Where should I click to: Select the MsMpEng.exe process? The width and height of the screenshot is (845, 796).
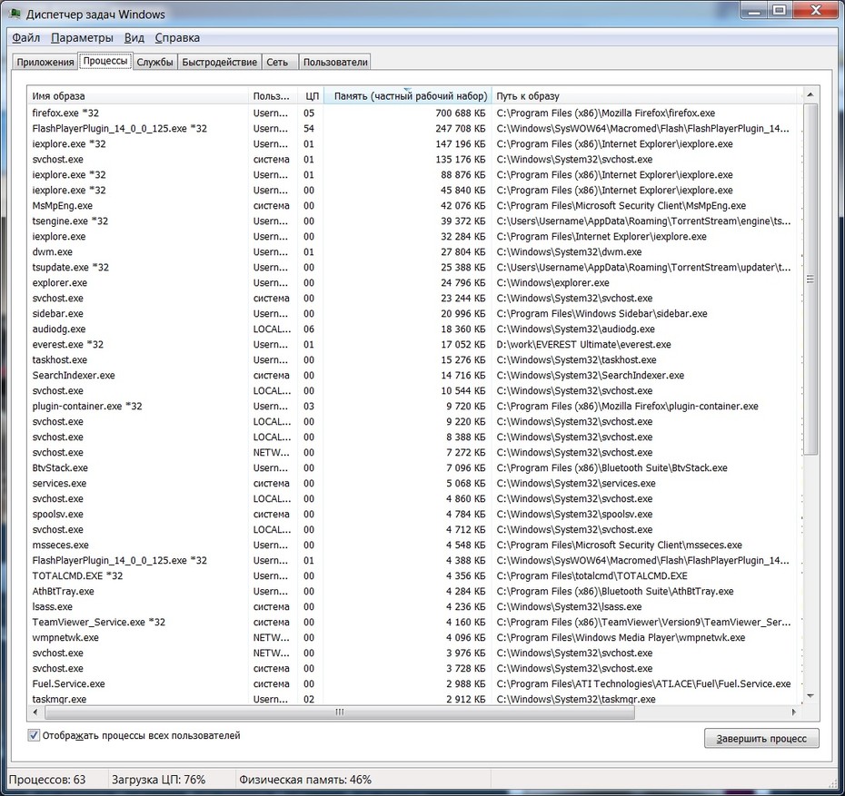click(414, 206)
